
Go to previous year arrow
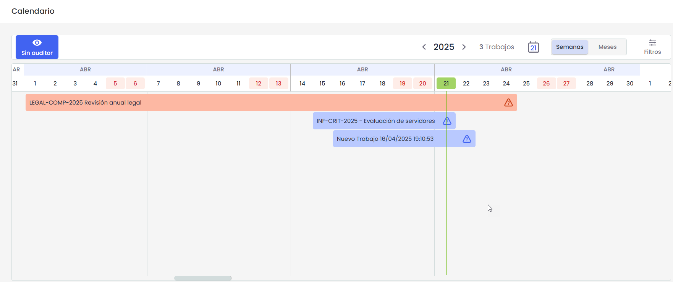(x=424, y=47)
